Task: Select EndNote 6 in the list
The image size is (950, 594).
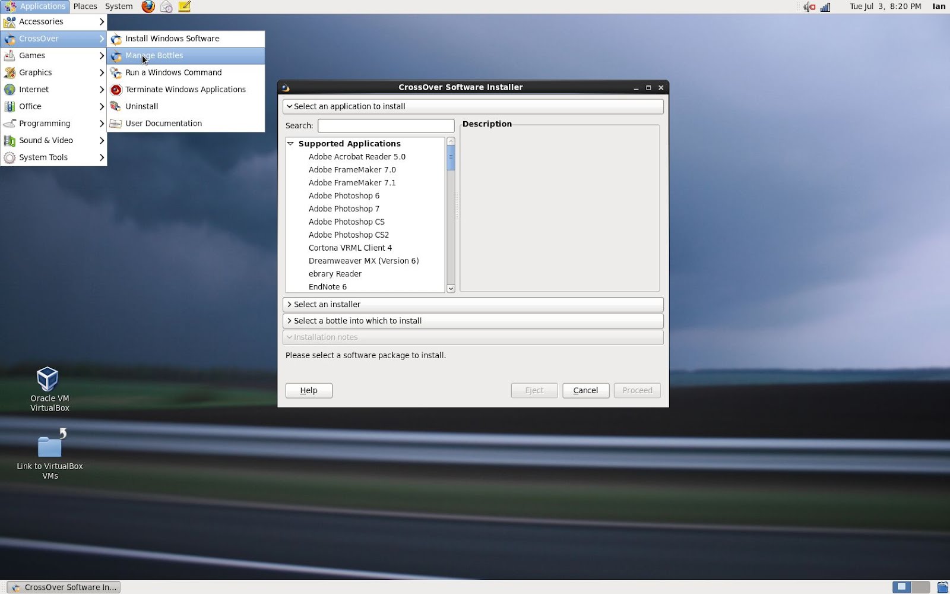Action: (x=328, y=287)
